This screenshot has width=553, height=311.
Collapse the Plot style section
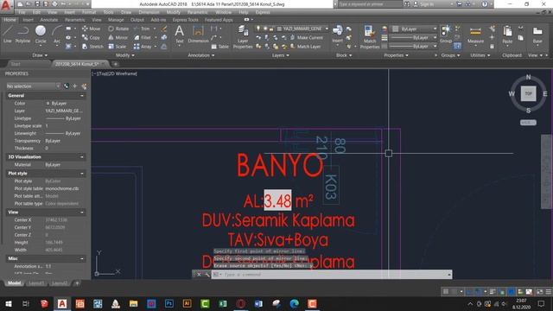click(x=82, y=174)
